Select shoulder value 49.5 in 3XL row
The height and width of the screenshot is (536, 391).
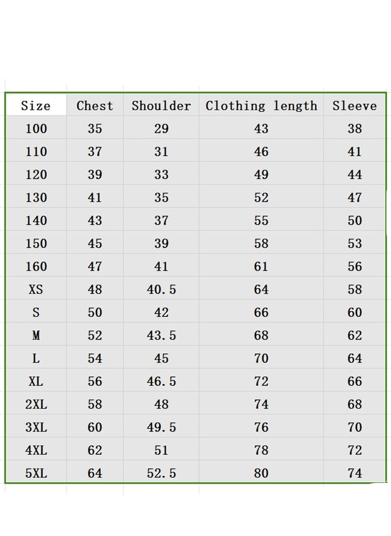pos(161,426)
